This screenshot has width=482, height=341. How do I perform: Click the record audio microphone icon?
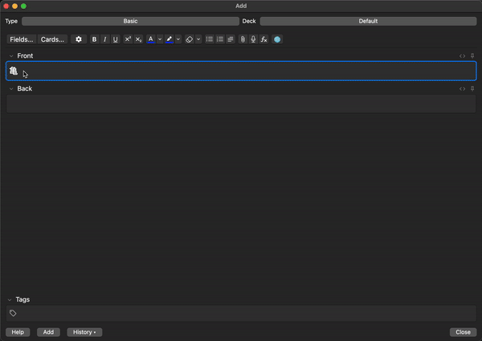point(253,39)
